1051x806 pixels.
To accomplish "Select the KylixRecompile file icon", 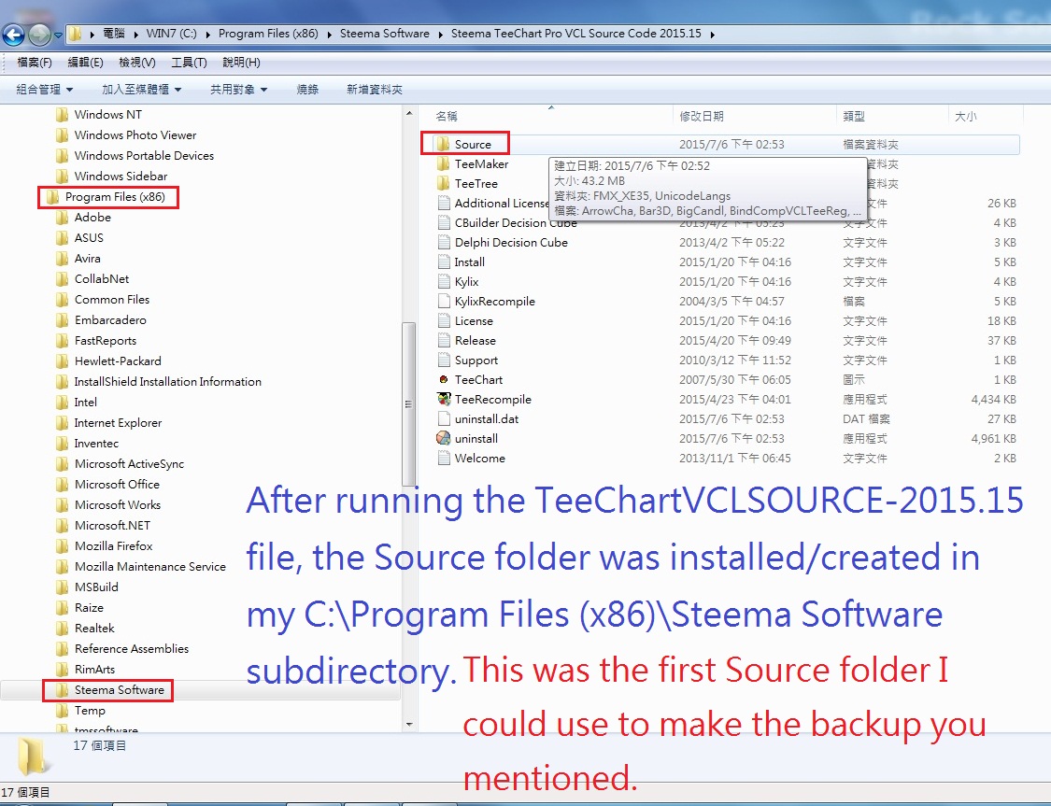I will (443, 302).
